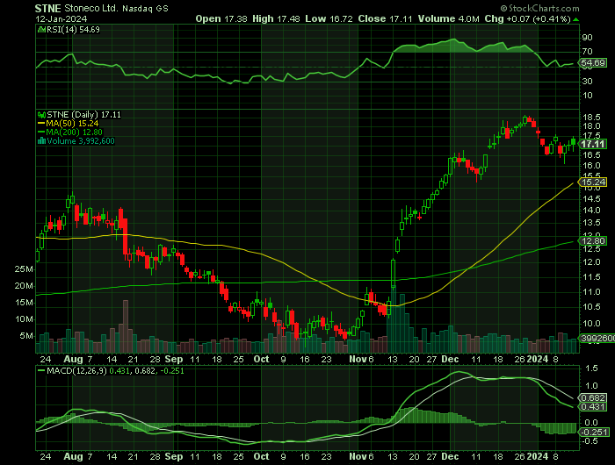This screenshot has width=615, height=465.
Task: Click the MA(200) 12.80 legend entry
Action: 74,132
